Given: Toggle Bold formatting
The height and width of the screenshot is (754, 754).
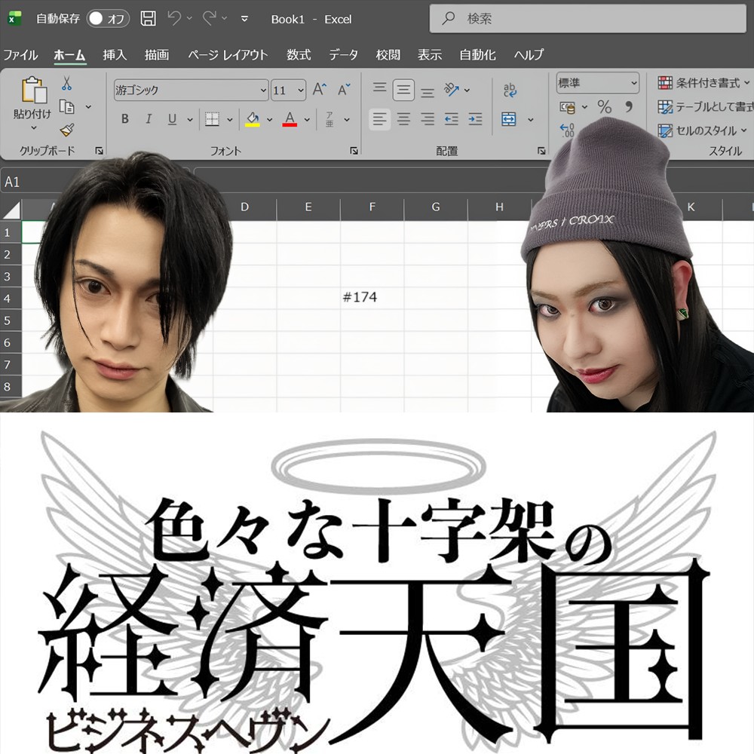Looking at the screenshot, I should coord(125,119).
